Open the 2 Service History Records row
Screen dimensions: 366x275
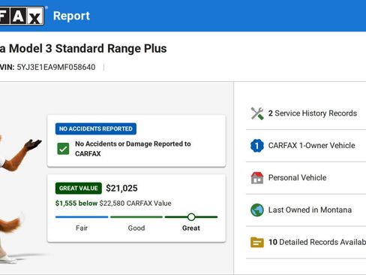306,113
